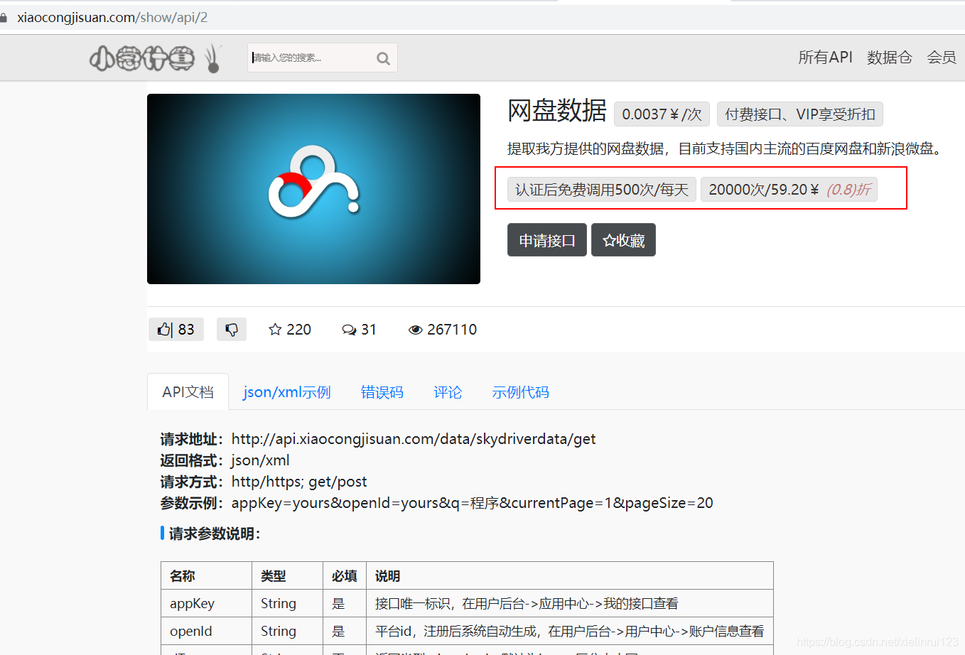This screenshot has width=965, height=655.
Task: Click the 申请接口 button
Action: [x=547, y=240]
